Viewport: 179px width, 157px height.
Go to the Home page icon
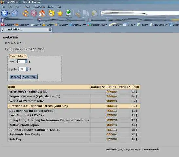pyautogui.click(x=42, y=13)
